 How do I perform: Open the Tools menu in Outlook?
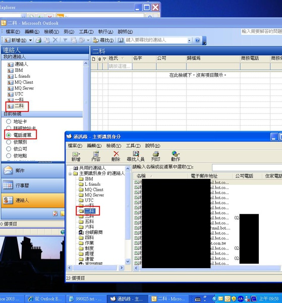pyautogui.click(x=86, y=32)
